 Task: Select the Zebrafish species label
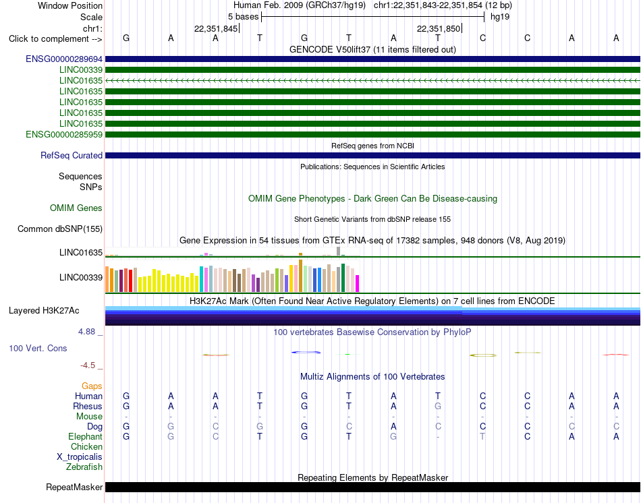coord(84,467)
